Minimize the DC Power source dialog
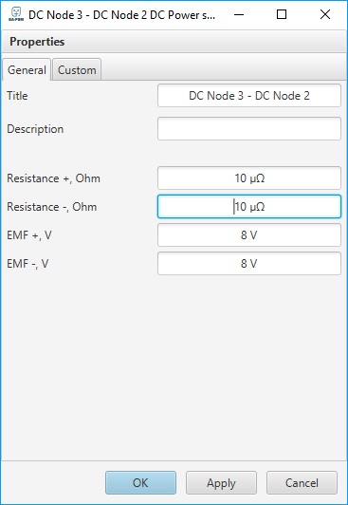This screenshot has height=505, width=348. pyautogui.click(x=239, y=14)
